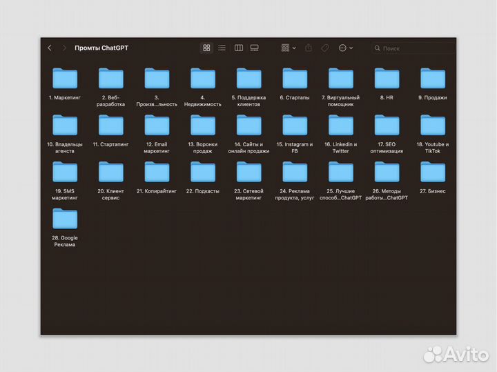Select the "28. Google Реклама" folder

[x=65, y=219]
